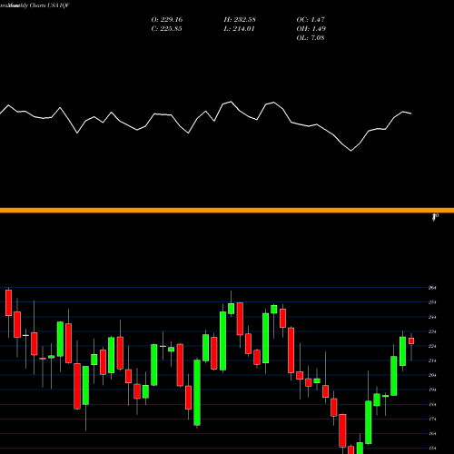The image size is (454, 454).
Task: Click the 264 price axis label
Action: [x=432, y=288]
